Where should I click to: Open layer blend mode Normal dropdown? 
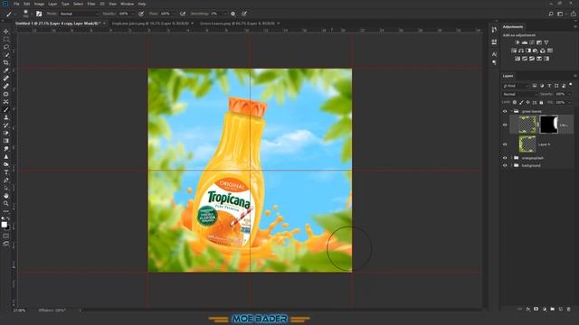click(x=519, y=94)
